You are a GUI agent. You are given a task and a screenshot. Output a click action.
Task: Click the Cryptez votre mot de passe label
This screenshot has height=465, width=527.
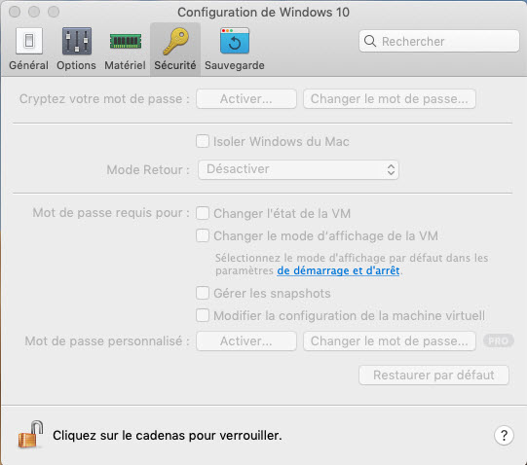coord(104,98)
